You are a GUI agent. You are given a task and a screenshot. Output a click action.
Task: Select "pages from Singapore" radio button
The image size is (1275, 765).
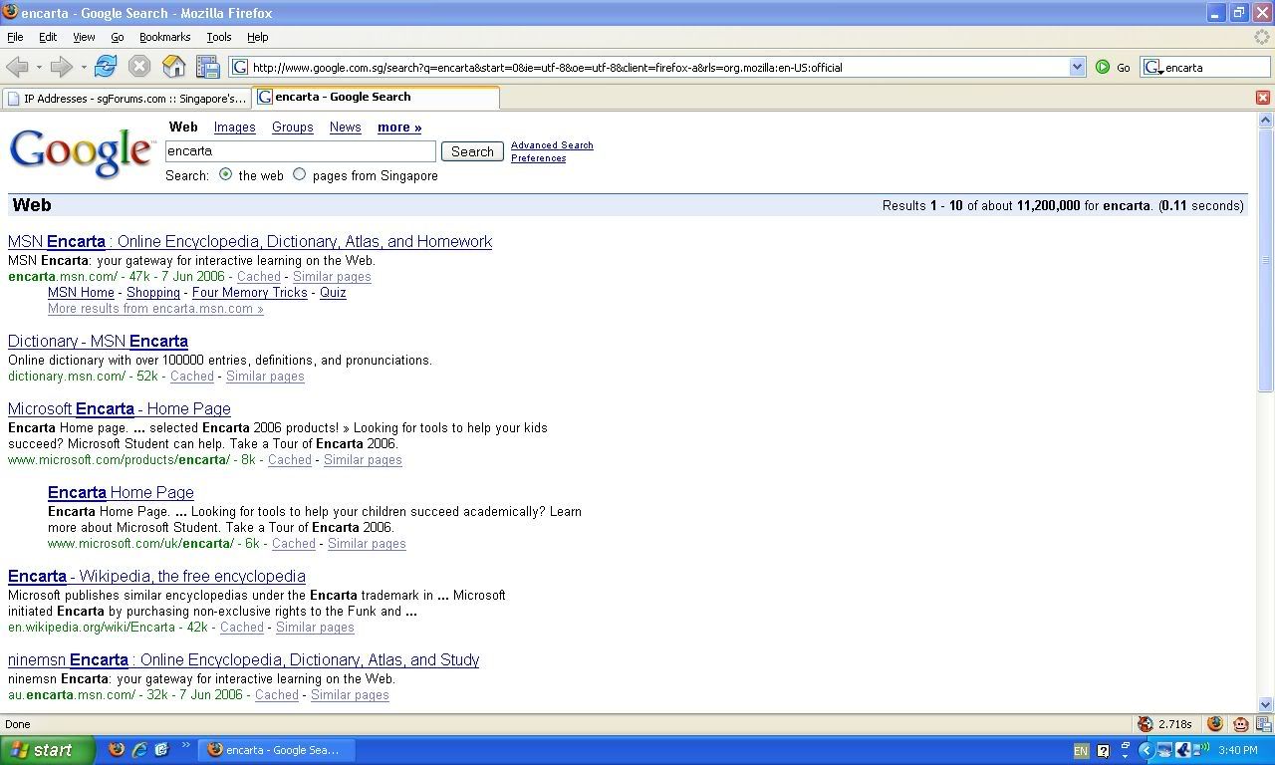299,174
